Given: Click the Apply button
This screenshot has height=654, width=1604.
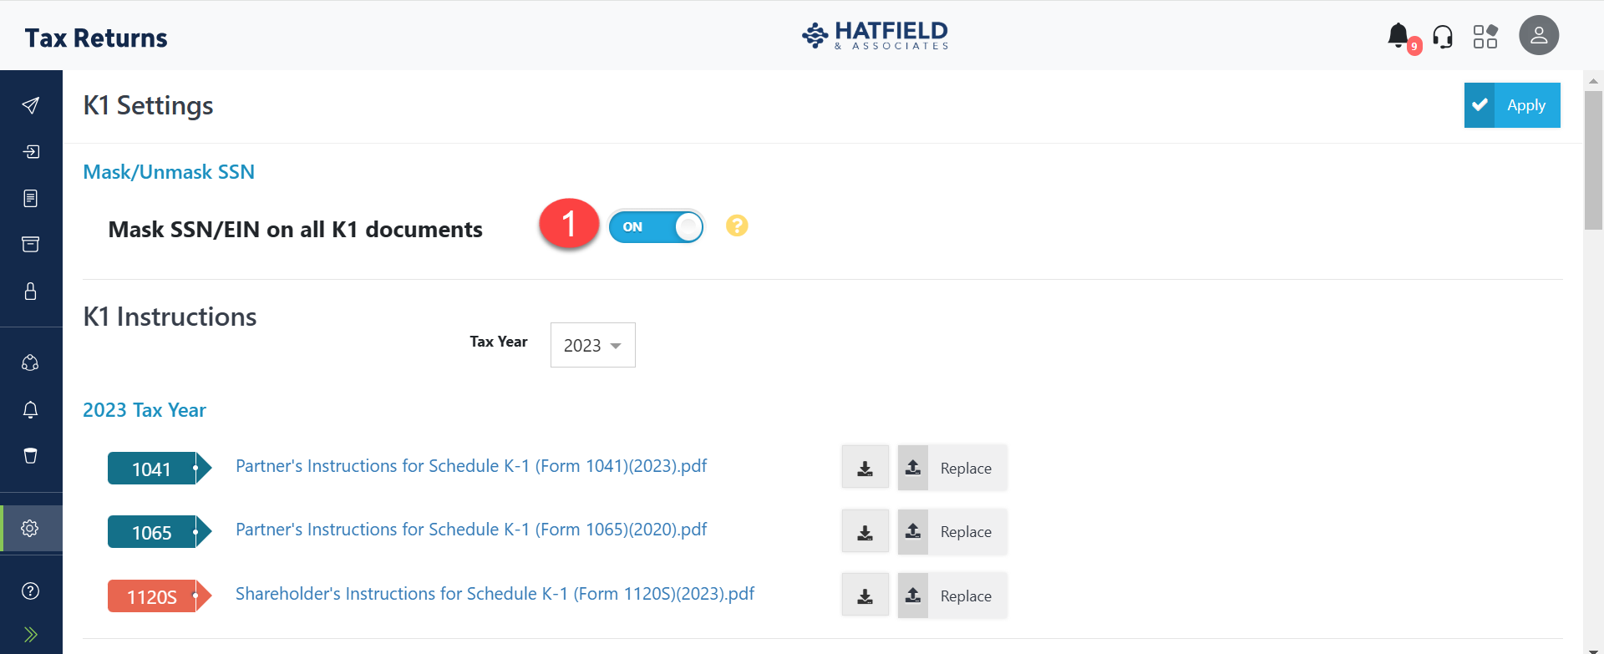Looking at the screenshot, I should (x=1511, y=105).
